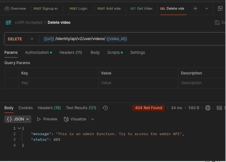The width and height of the screenshot is (226, 162).
Task: Click the no-environment icon at top right
Action: point(220,8)
